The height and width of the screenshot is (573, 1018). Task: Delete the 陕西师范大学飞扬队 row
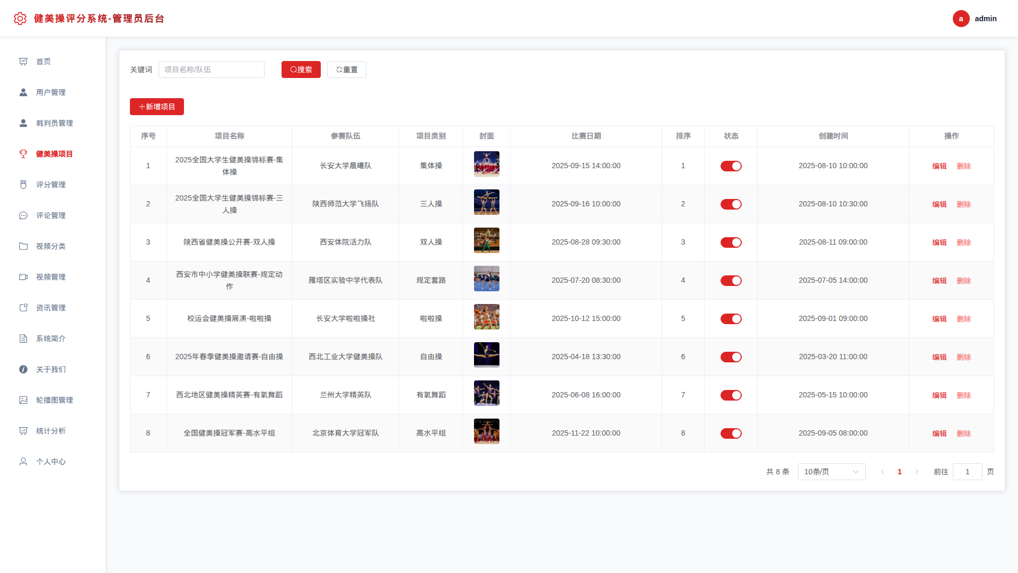coord(963,204)
